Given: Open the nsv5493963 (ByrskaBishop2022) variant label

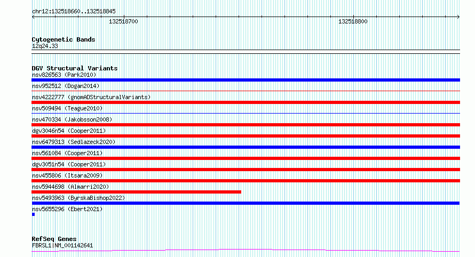Looking at the screenshot, I should [x=78, y=198].
